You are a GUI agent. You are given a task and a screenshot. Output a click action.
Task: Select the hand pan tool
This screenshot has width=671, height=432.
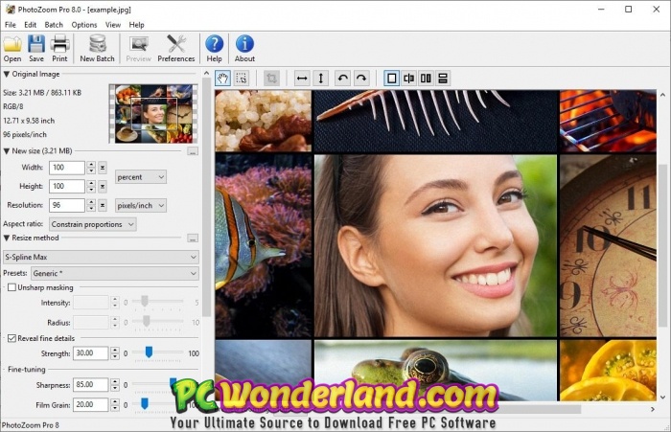(223, 79)
